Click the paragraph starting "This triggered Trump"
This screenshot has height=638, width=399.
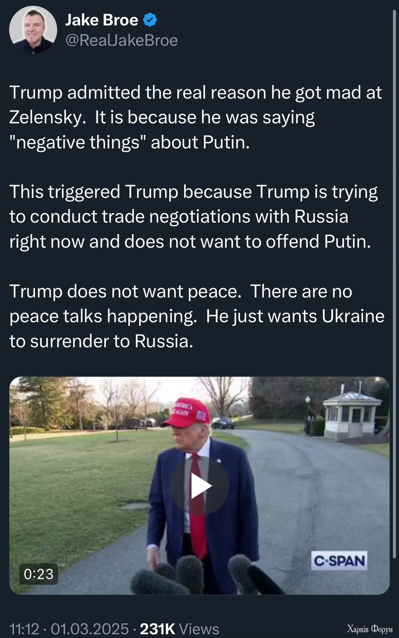tap(193, 217)
